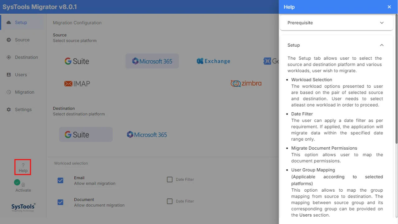Choose G Suite as destination platform
This screenshot has height=224, width=398.
click(86, 134)
